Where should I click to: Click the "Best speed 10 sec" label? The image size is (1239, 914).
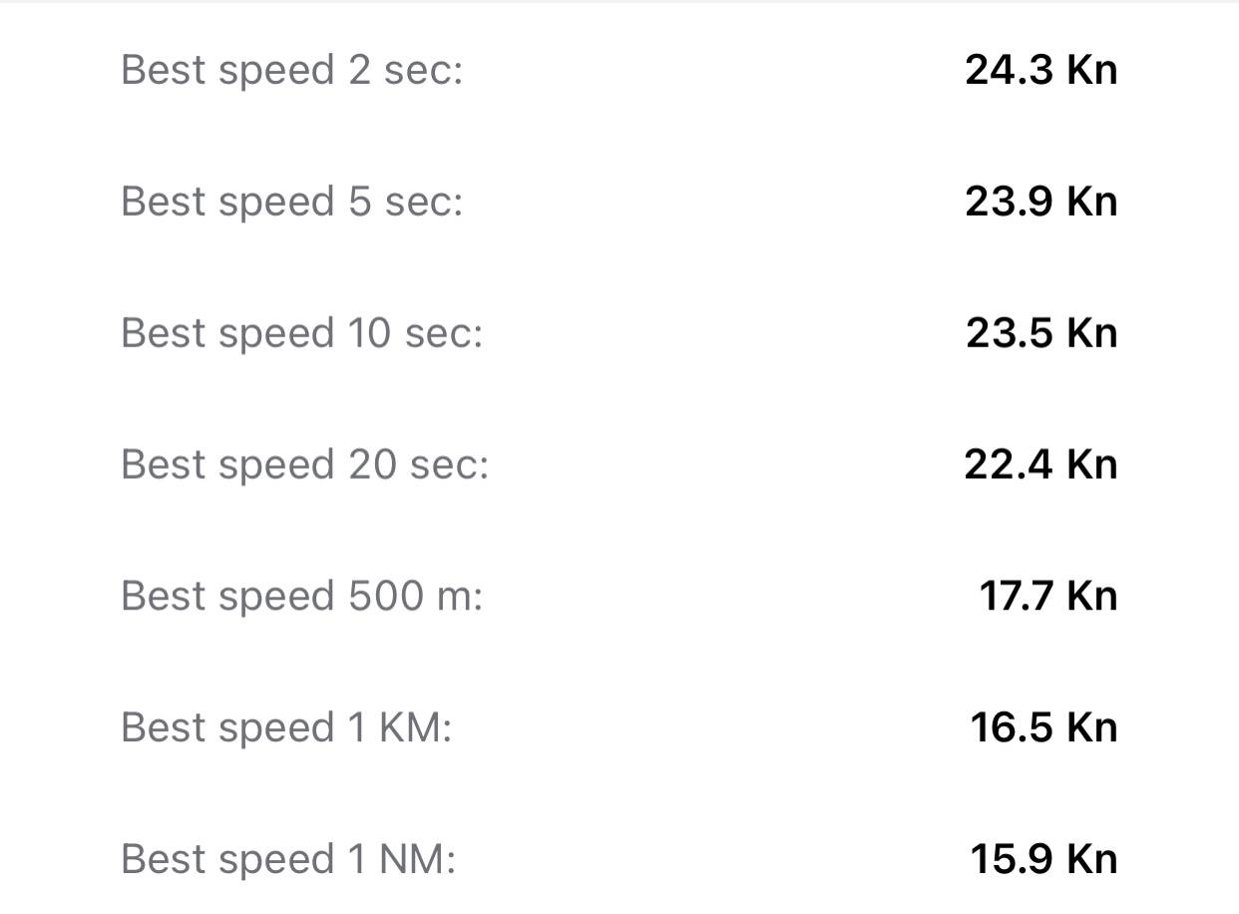[301, 333]
